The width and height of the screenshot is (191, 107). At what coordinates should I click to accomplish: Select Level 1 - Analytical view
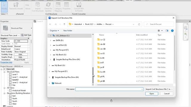pyautogui.click(x=20, y=77)
